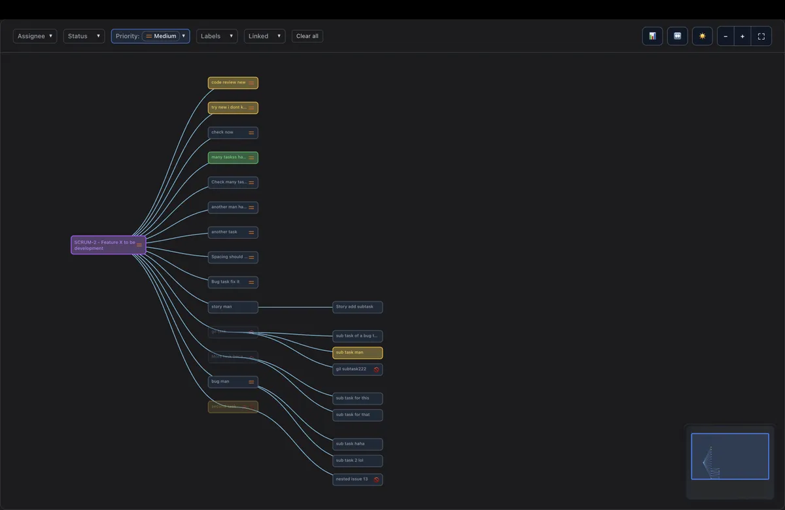The height and width of the screenshot is (510, 785).
Task: Open the bar chart statistics view
Action: click(x=652, y=36)
